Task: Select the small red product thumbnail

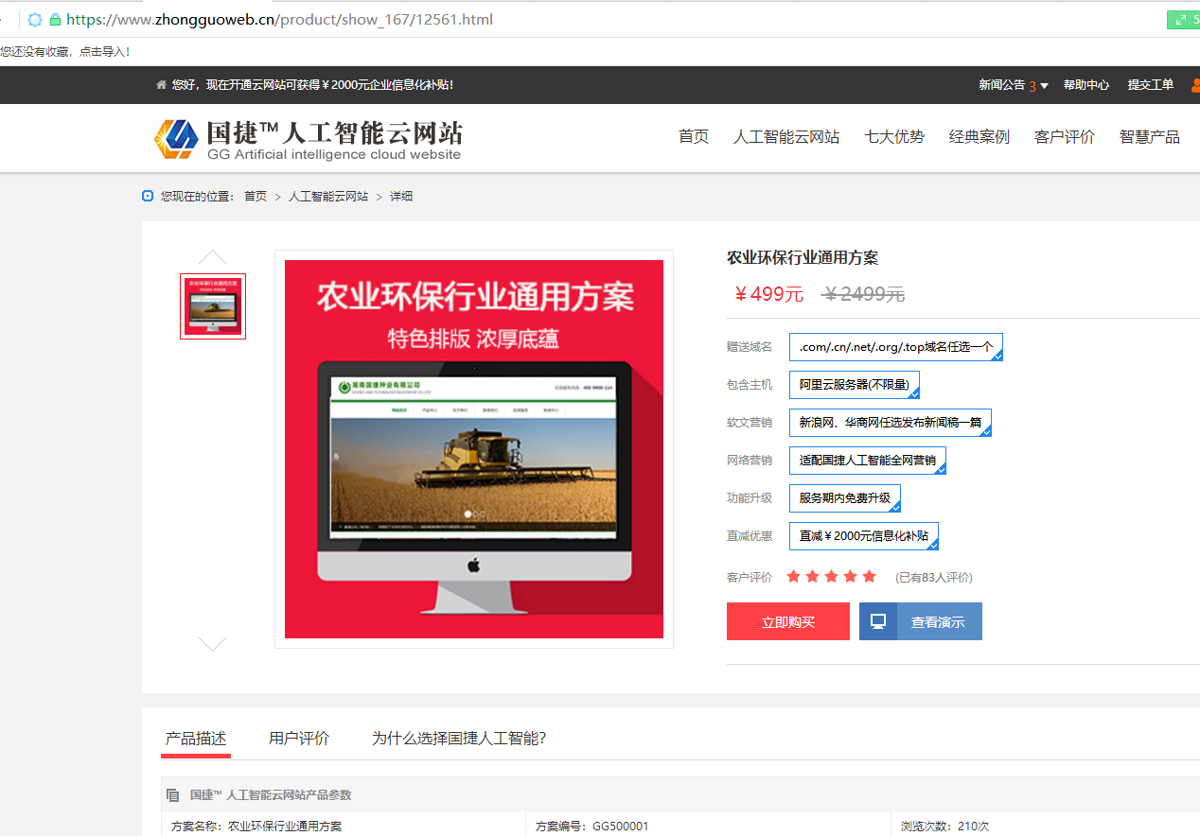Action: pyautogui.click(x=213, y=306)
